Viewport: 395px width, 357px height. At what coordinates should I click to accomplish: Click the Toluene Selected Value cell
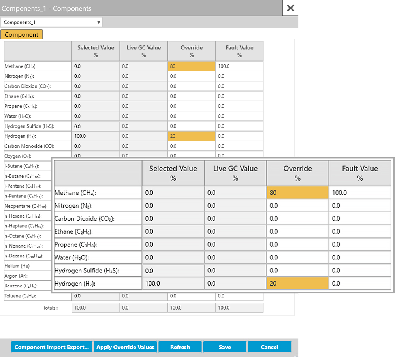click(x=96, y=296)
